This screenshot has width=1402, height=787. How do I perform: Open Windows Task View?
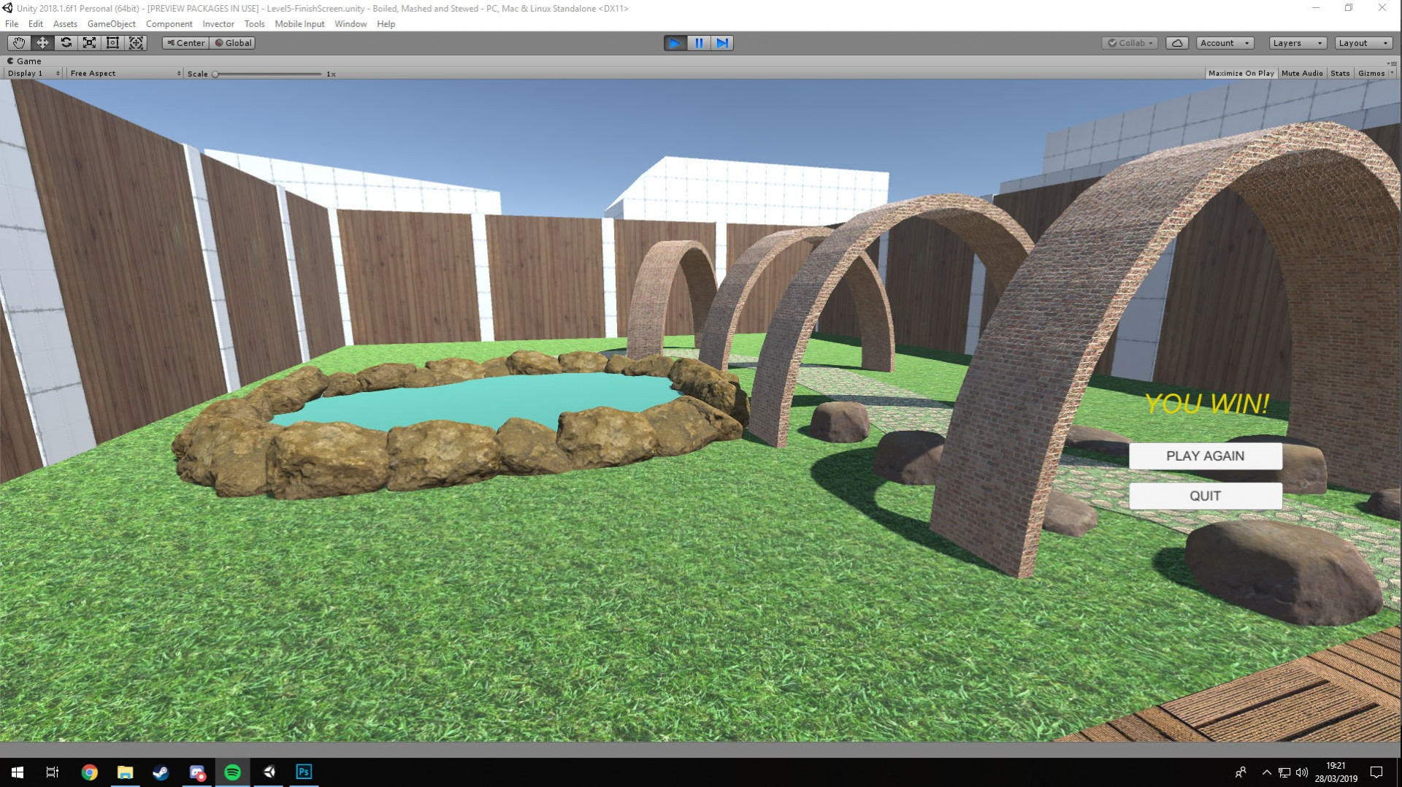(x=53, y=772)
